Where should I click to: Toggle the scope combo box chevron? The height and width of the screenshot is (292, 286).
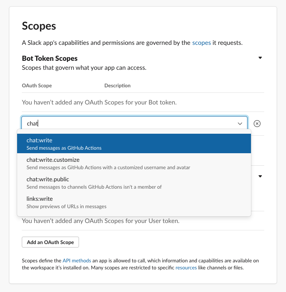coord(240,124)
